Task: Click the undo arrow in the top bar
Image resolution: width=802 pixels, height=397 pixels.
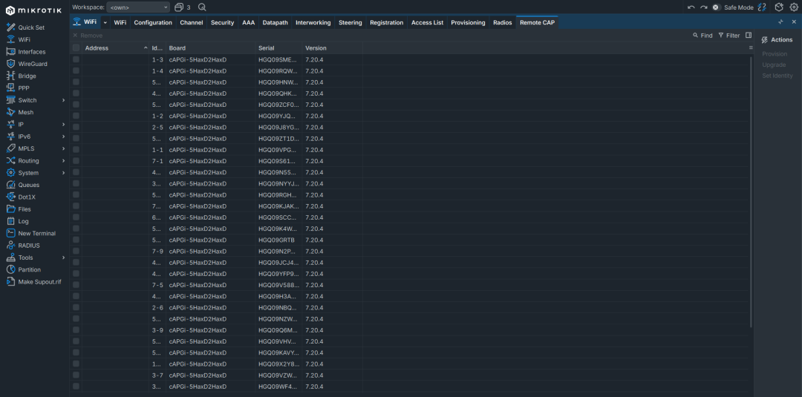Action: coord(691,7)
